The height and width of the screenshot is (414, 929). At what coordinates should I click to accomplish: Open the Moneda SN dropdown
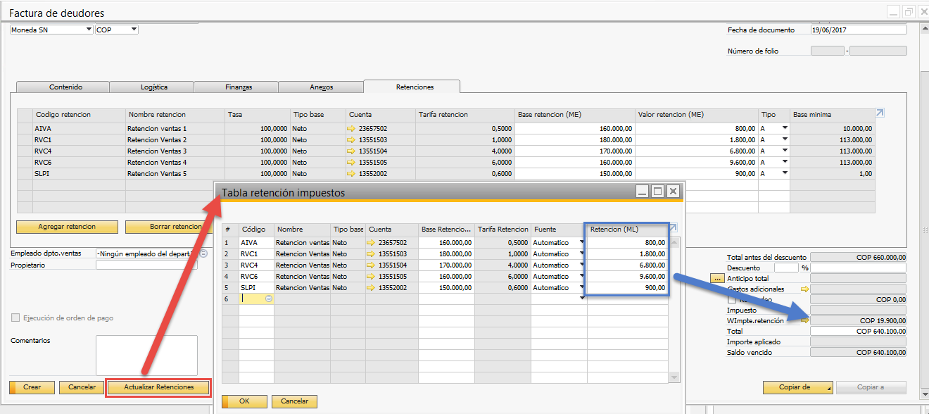[88, 30]
